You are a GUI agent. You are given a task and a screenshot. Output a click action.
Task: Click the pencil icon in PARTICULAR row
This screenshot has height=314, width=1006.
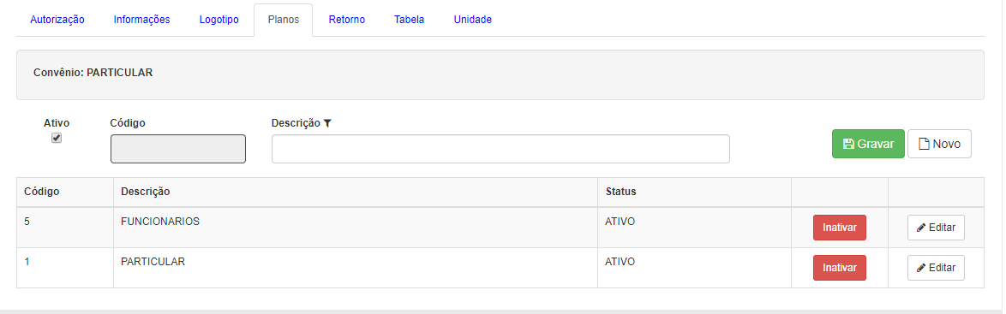[x=921, y=268]
